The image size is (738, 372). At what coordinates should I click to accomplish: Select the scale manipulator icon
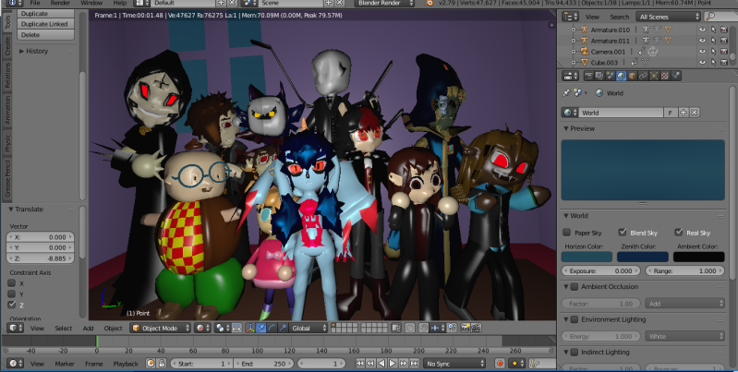point(283,328)
